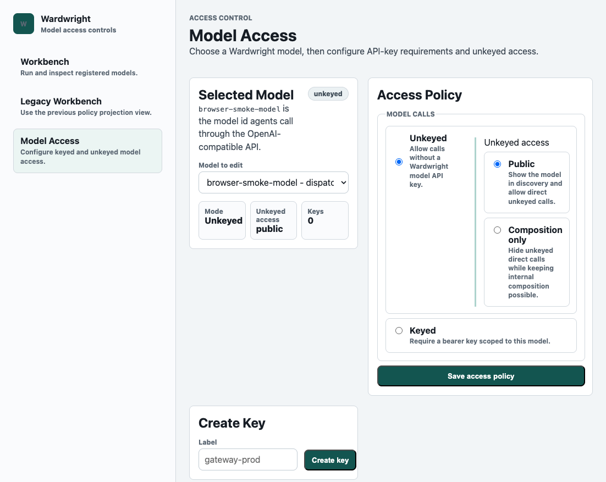Click the Model Access page heading

coord(243,36)
